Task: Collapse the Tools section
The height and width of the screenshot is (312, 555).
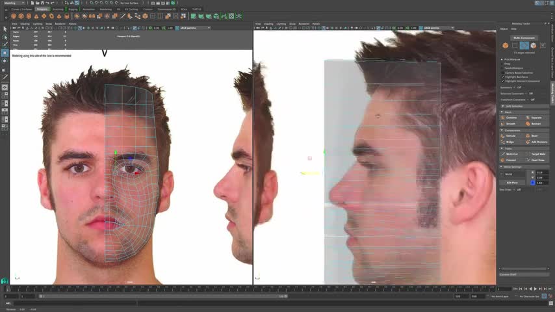Action: (524, 148)
